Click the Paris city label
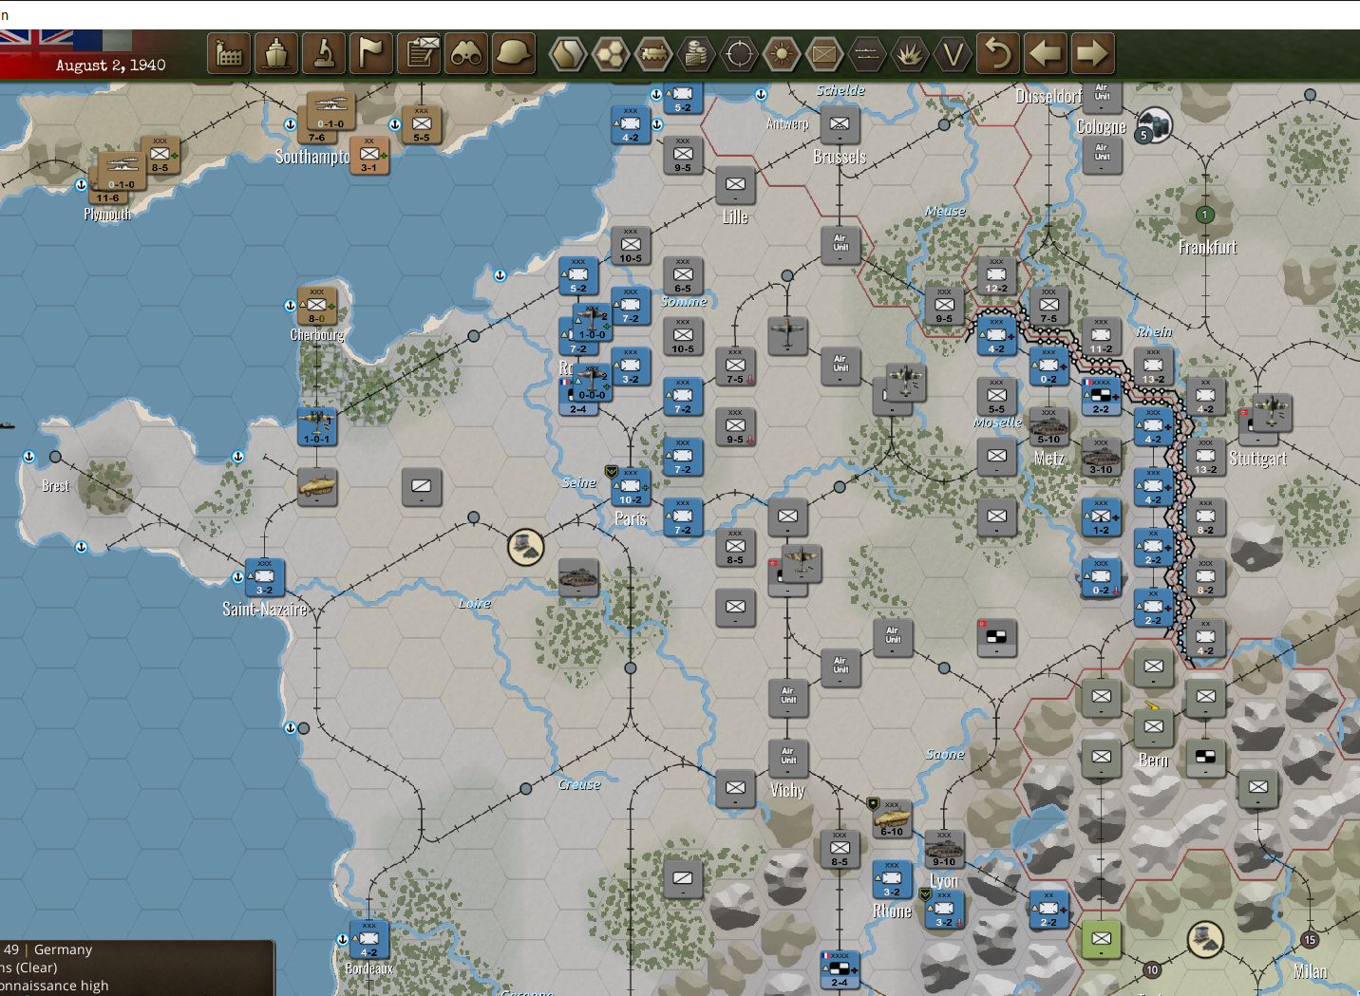Screen dimensions: 1360x996 pyautogui.click(x=631, y=519)
